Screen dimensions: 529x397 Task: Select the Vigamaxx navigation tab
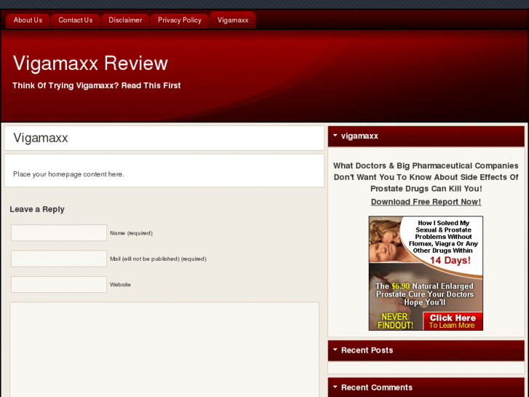pos(233,20)
